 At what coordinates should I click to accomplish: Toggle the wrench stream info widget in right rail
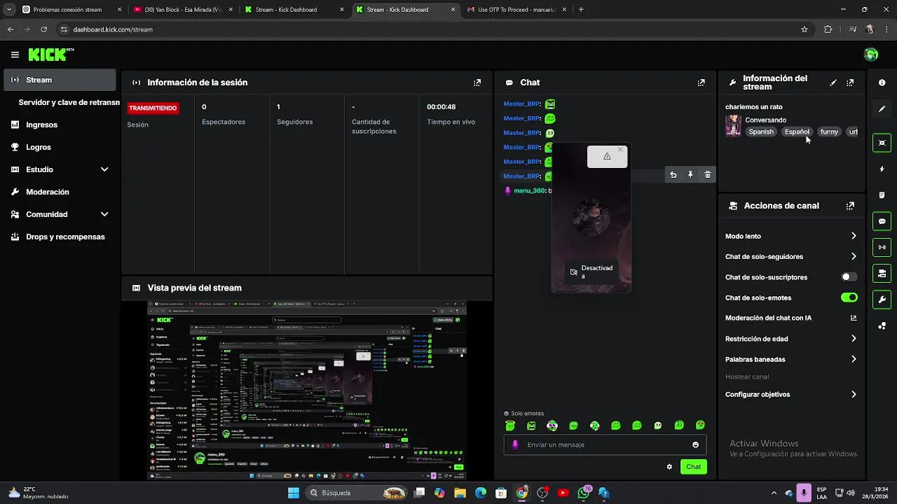coord(882,300)
